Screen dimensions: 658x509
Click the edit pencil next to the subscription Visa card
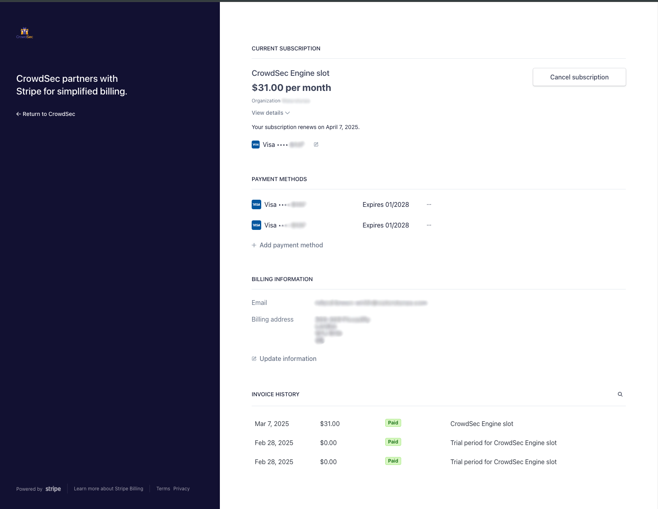(316, 145)
